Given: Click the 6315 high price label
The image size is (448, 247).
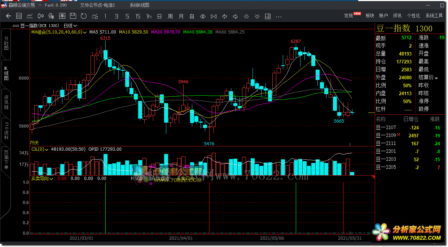Looking at the screenshot, I should [105, 38].
